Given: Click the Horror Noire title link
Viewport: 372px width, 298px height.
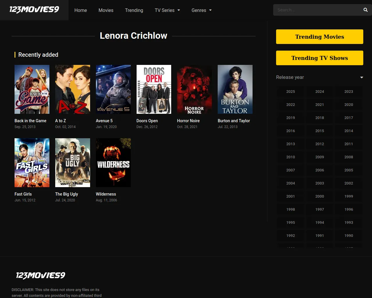Looking at the screenshot, I should pyautogui.click(x=188, y=121).
